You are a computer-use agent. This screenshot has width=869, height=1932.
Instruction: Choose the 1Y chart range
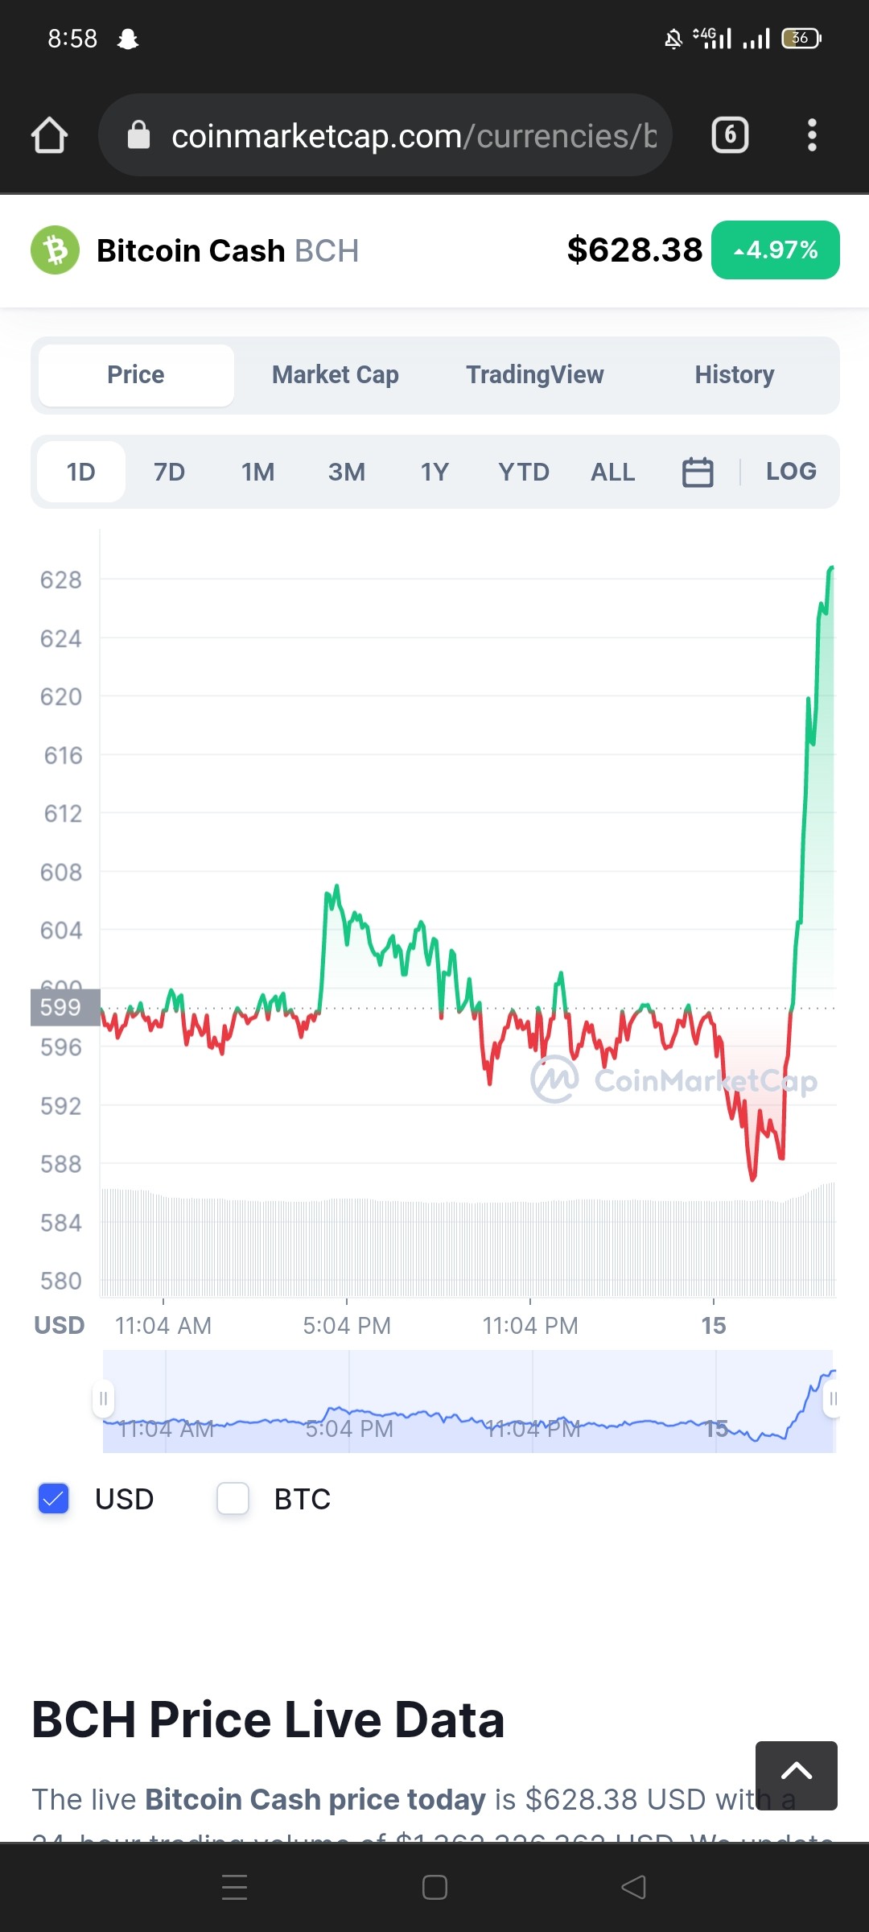coord(434,472)
